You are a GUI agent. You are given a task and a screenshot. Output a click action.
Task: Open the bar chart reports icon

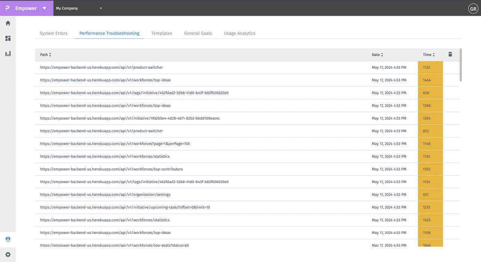pyautogui.click(x=8, y=54)
